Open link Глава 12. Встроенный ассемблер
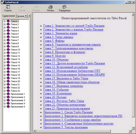 (66, 67)
